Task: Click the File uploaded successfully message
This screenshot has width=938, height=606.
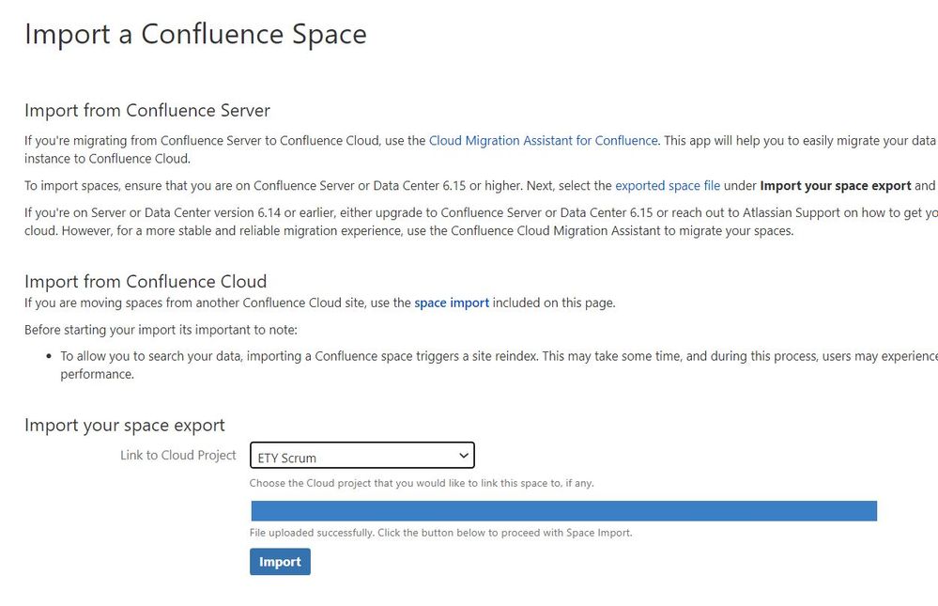Action: click(440, 534)
